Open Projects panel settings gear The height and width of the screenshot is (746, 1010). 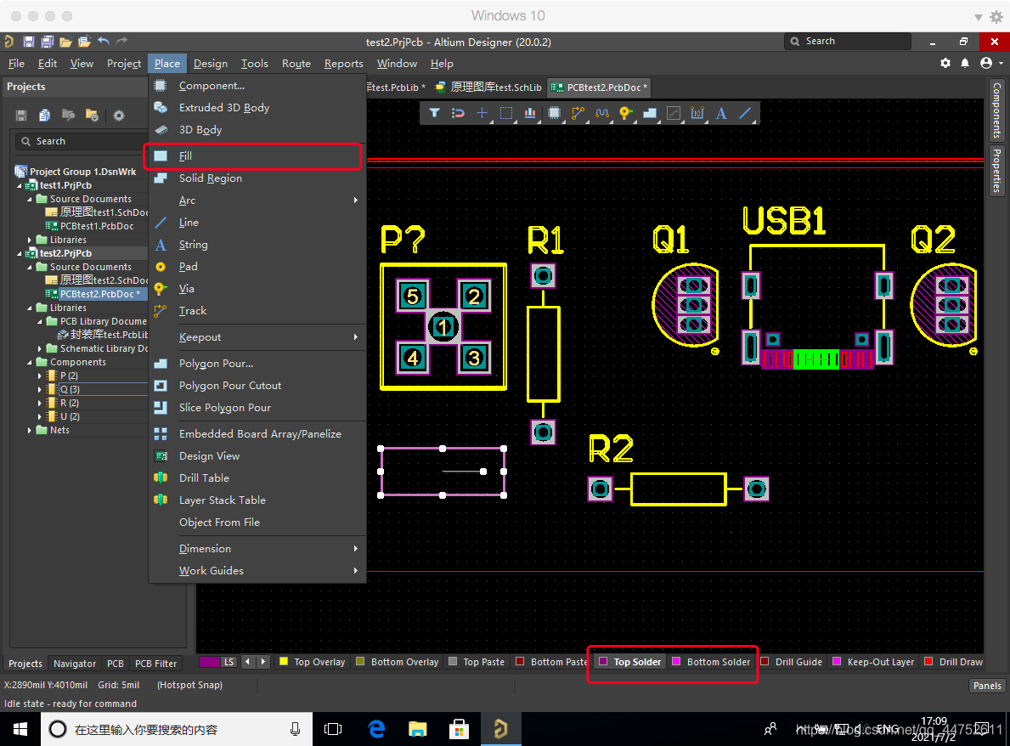point(119,116)
